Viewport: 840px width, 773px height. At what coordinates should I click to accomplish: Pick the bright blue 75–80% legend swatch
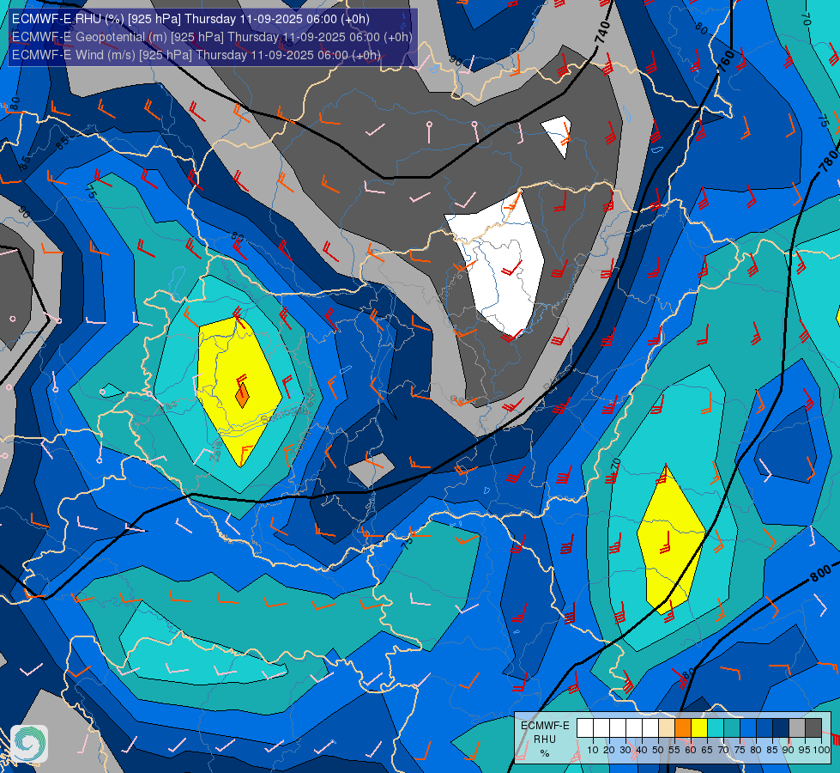pos(748,728)
